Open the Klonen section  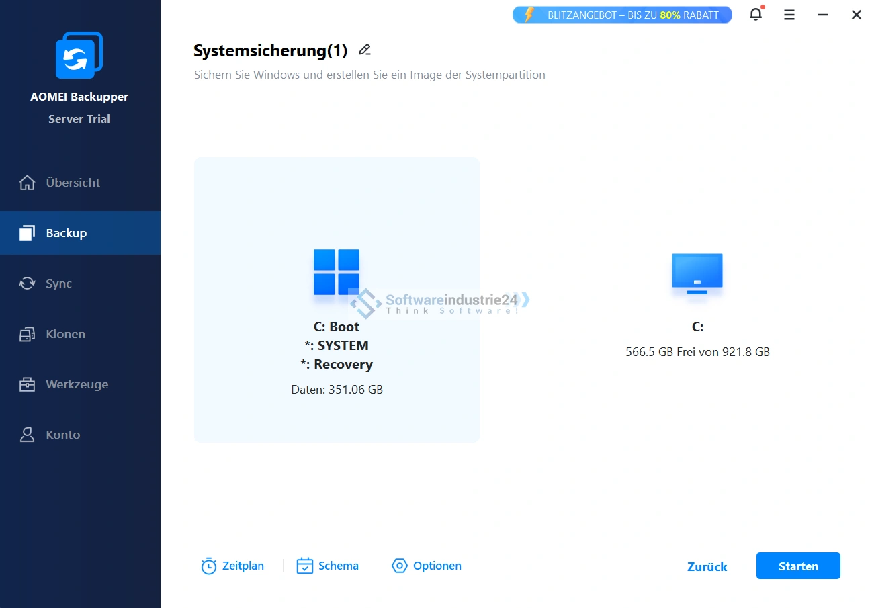[65, 334]
